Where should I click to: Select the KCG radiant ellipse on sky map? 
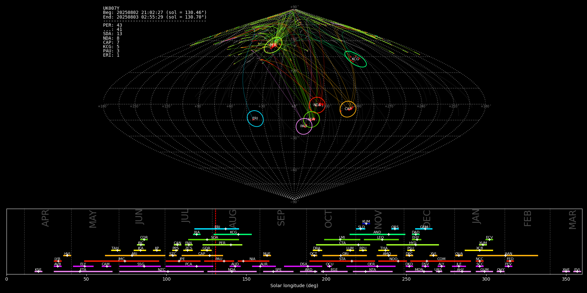point(355,59)
